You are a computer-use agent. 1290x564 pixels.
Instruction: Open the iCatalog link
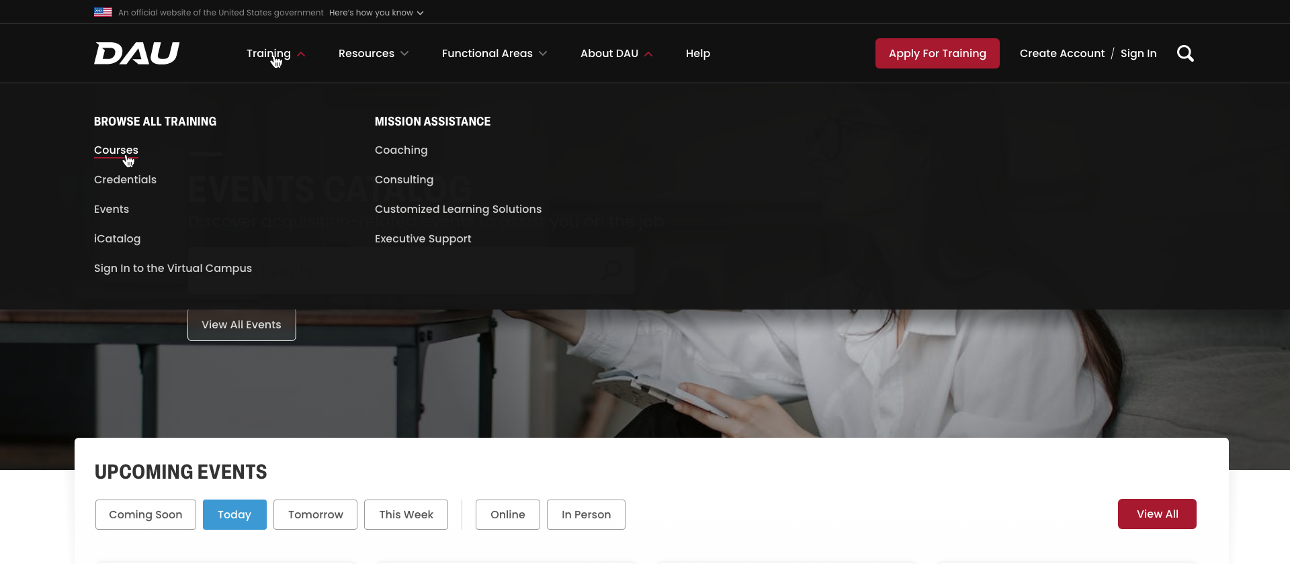pos(117,238)
